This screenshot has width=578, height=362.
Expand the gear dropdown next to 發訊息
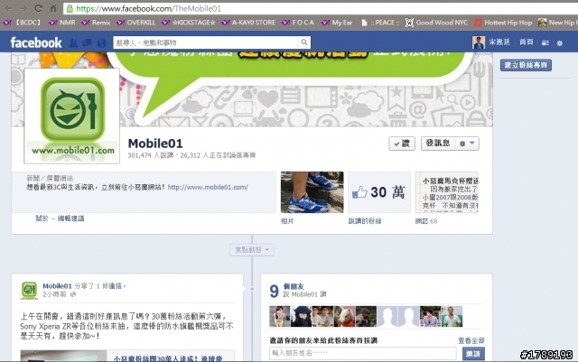[467, 144]
